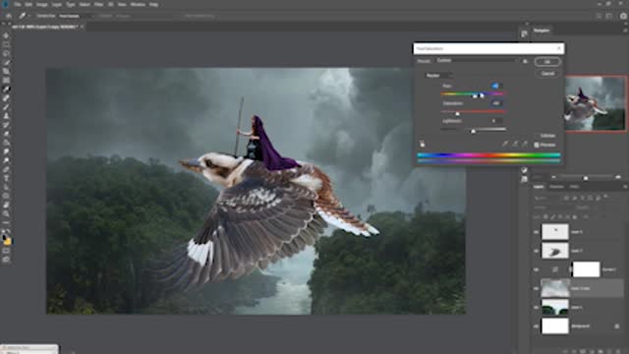The width and height of the screenshot is (629, 354).
Task: Click the Saturation slider track
Action: [x=473, y=112]
